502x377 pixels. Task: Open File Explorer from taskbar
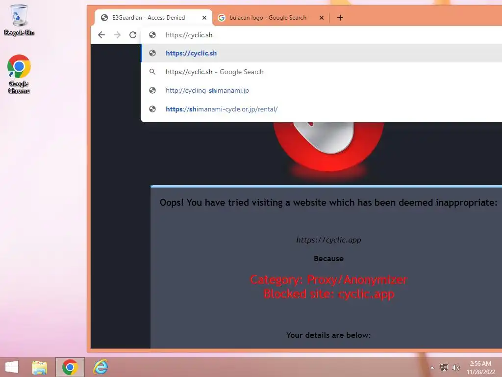coord(40,367)
